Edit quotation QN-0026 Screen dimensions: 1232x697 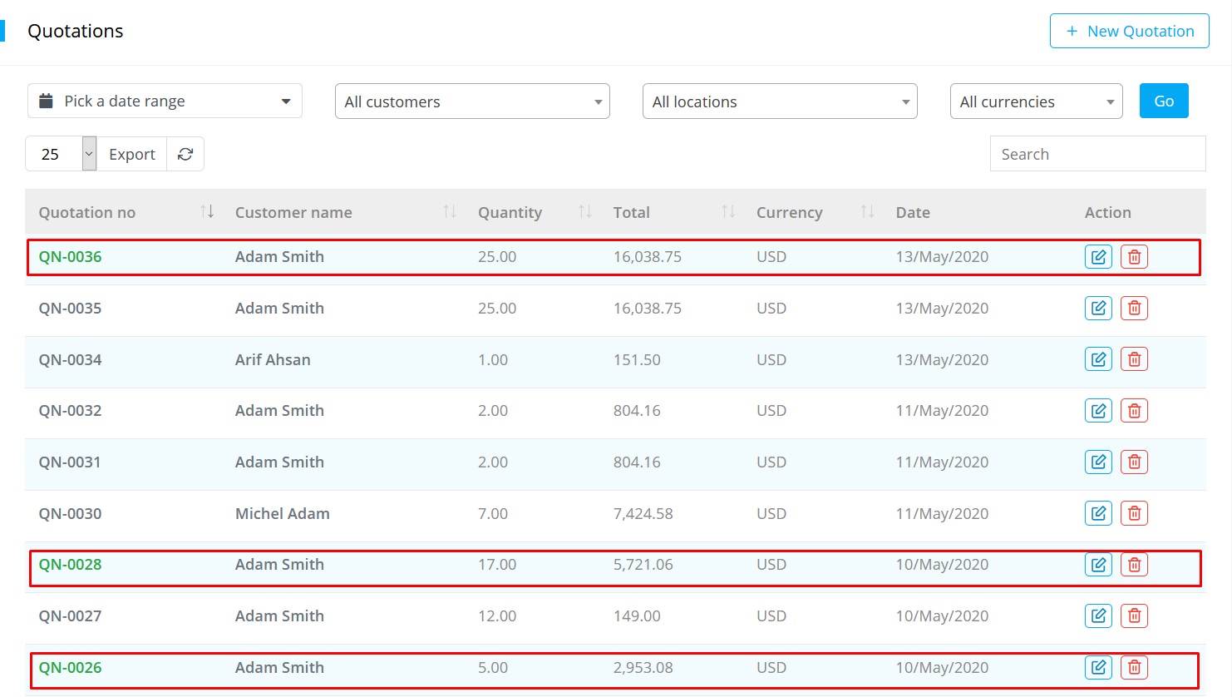tap(1098, 668)
